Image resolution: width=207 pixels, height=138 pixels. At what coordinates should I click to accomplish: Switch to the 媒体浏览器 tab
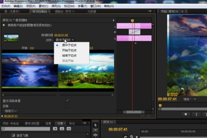coord(32,124)
